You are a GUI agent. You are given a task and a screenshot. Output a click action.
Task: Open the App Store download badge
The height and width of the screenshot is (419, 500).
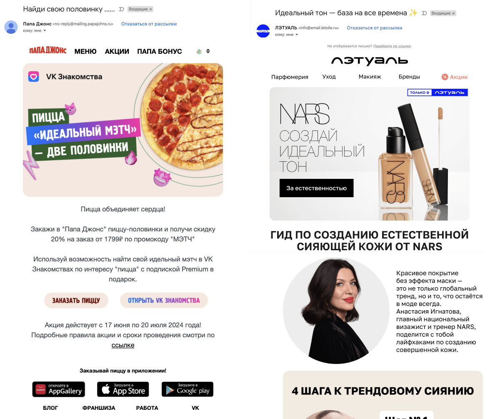tap(123, 389)
